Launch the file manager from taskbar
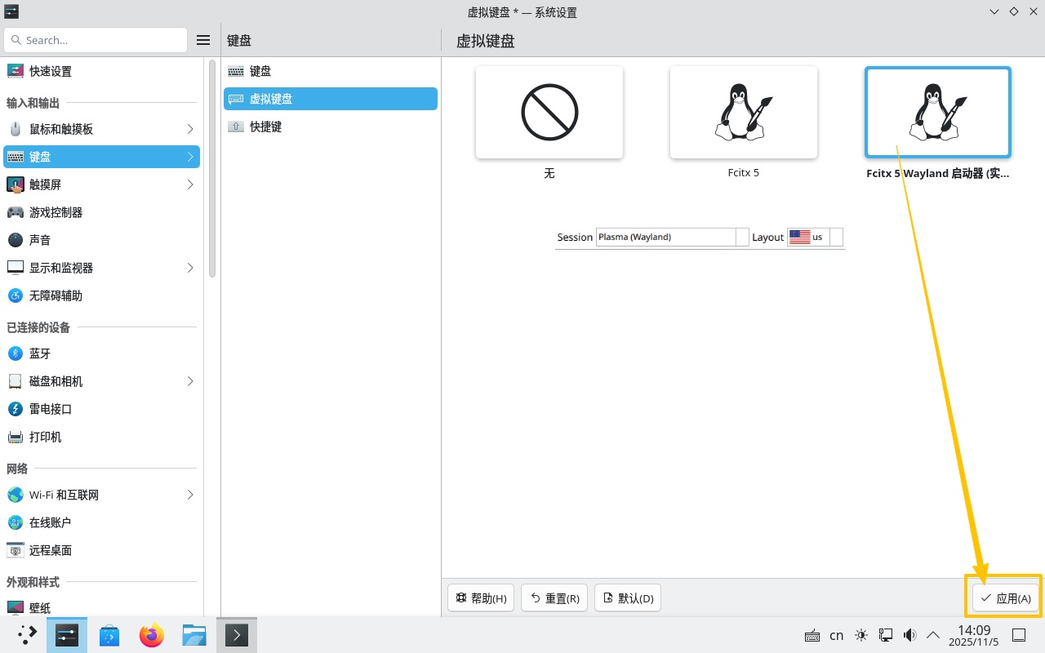The width and height of the screenshot is (1045, 653). (193, 635)
